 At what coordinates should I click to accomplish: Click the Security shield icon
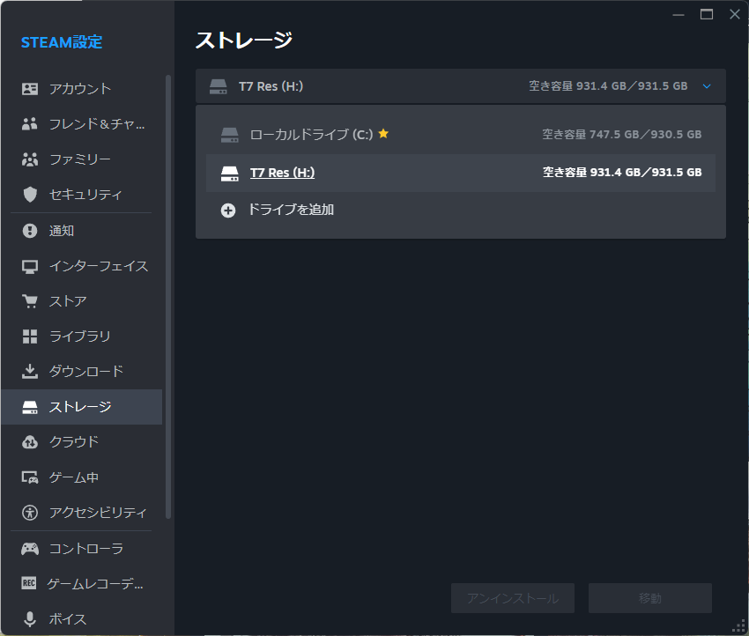click(x=30, y=195)
